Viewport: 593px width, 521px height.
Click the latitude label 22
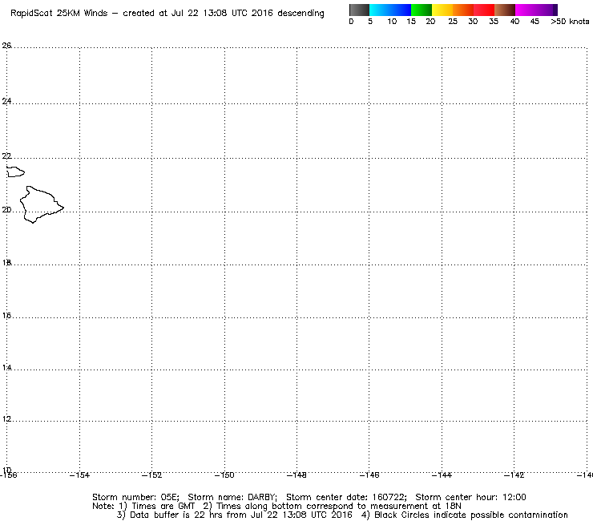(x=6, y=155)
